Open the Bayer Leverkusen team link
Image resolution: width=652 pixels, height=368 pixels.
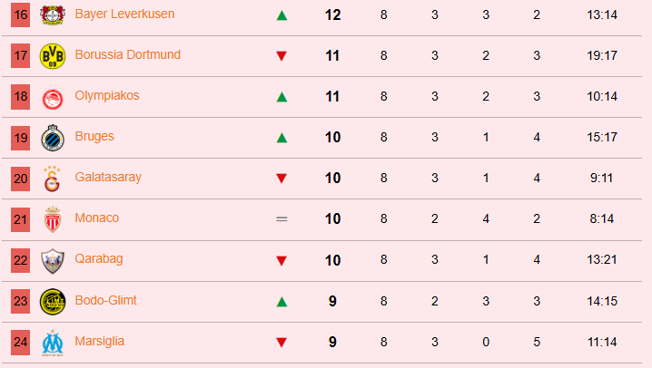[124, 15]
